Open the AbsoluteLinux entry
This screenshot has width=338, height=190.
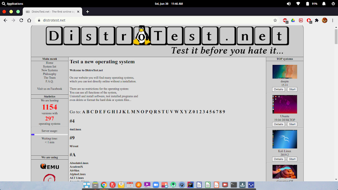(x=79, y=163)
